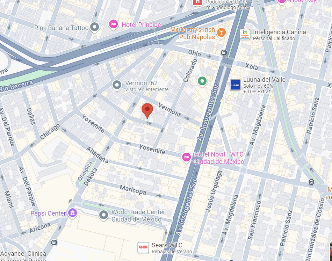Click the World Trade Center gray pin
This screenshot has height=261, width=332.
click(103, 215)
